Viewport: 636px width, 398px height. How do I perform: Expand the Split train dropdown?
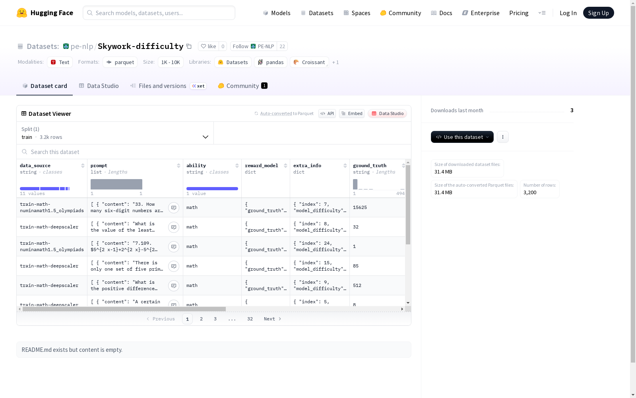(115, 133)
